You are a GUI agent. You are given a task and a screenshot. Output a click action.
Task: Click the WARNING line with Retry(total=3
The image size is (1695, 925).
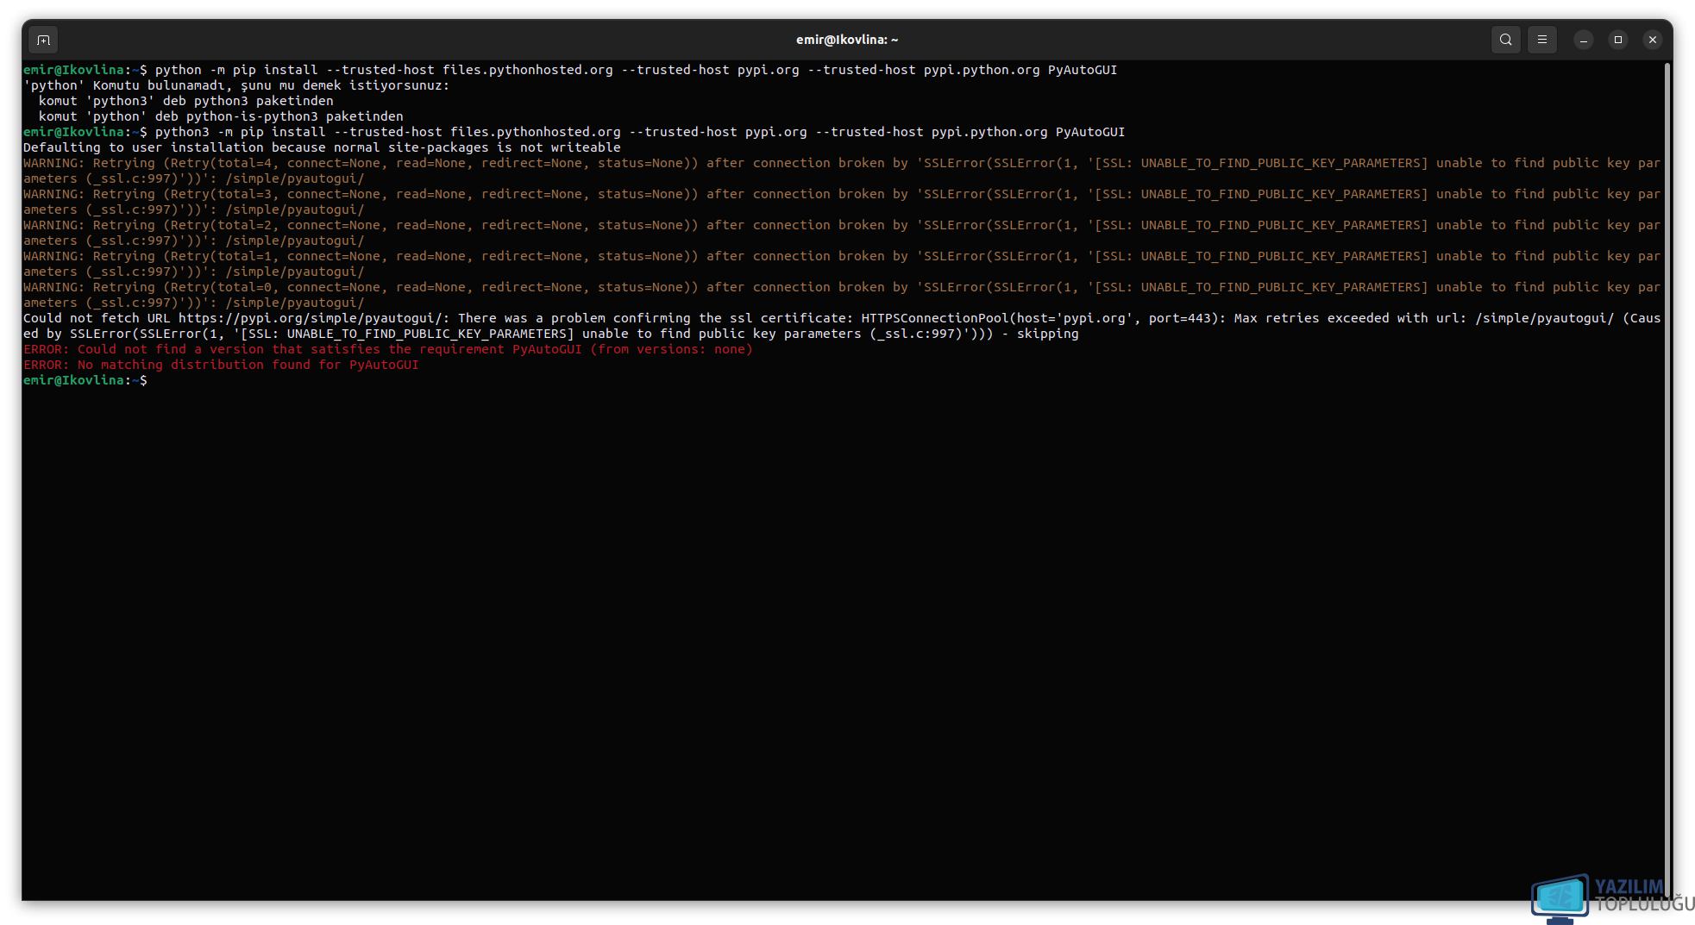click(842, 202)
